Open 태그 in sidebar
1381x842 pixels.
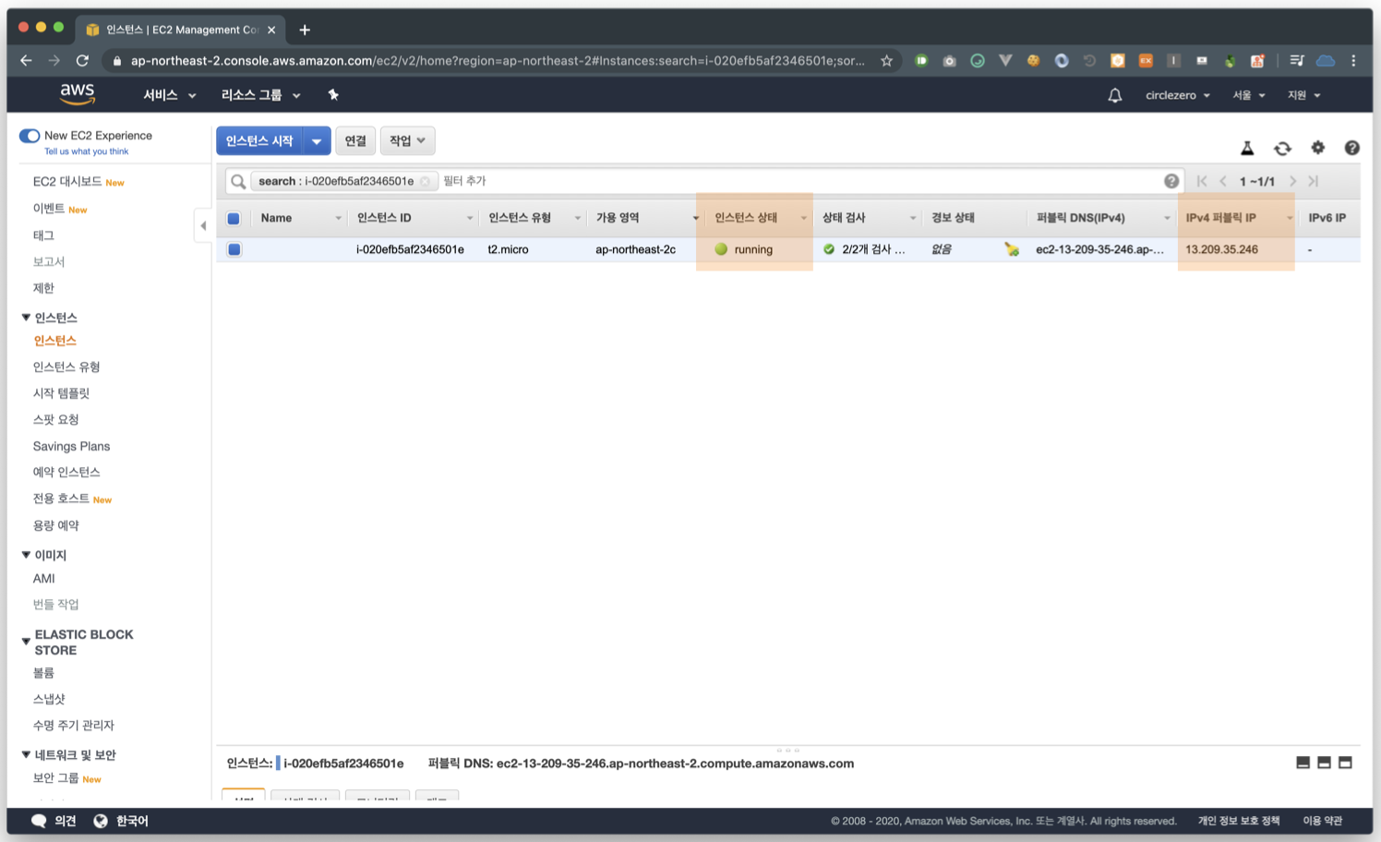pos(43,235)
